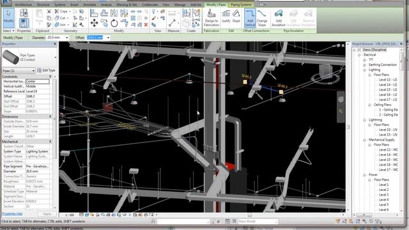
Task: Select Level 15 - MC mechanical floor plan
Action: coord(389,160)
